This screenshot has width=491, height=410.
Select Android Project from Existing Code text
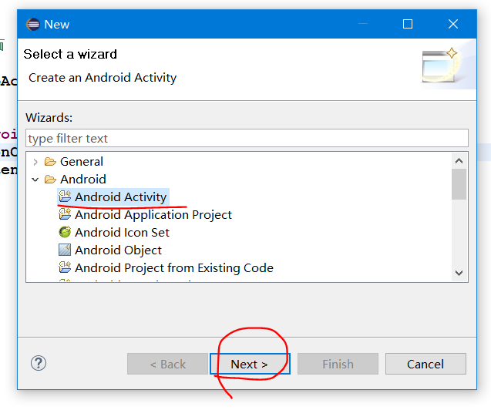pos(174,268)
